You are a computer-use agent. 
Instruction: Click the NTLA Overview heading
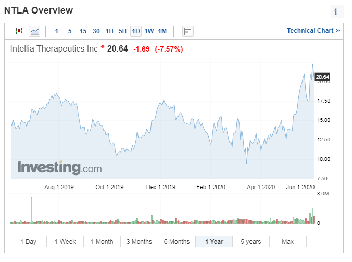tap(39, 10)
